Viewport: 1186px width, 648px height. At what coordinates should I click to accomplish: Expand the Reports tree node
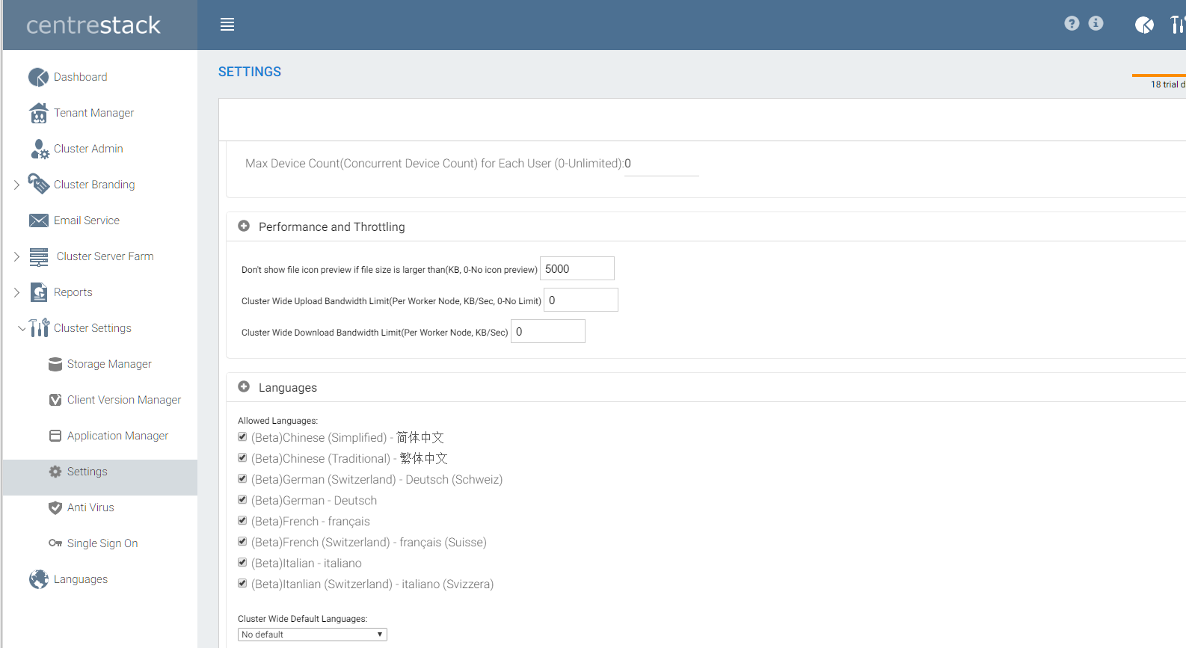(16, 292)
